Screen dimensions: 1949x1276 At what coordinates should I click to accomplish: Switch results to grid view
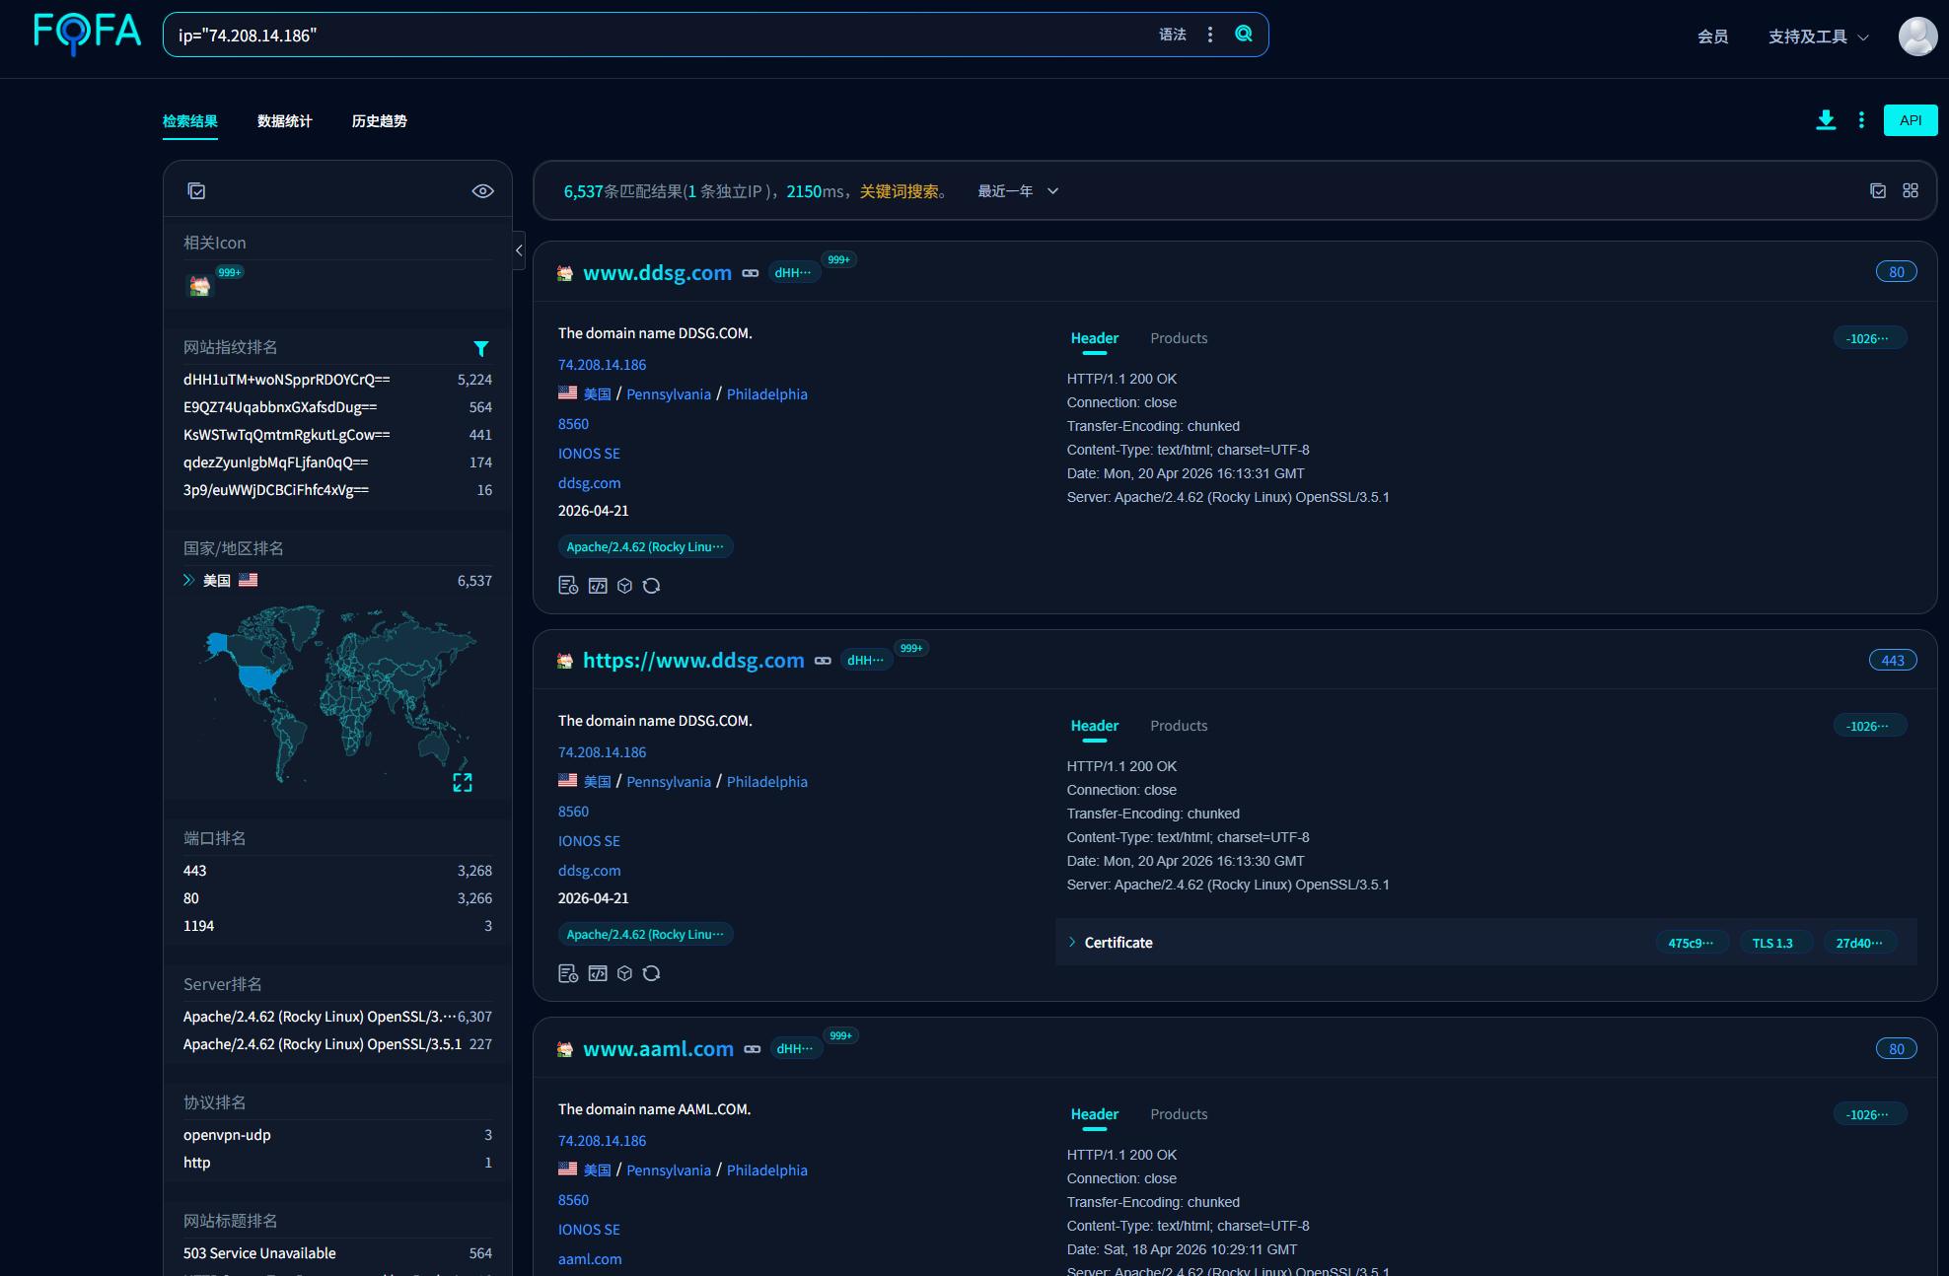pyautogui.click(x=1911, y=190)
